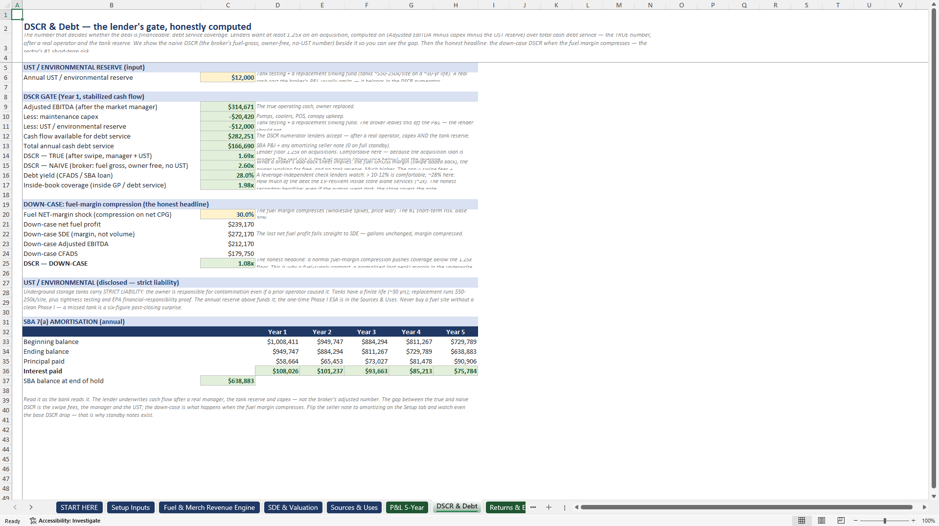Click the zoom out minus icon
Viewport: 939px width, 526px height.
click(856, 521)
